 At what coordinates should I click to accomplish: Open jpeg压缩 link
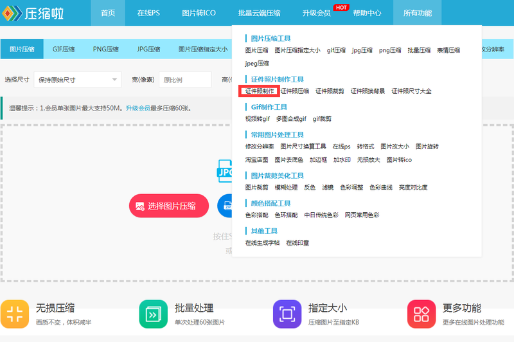[257, 63]
